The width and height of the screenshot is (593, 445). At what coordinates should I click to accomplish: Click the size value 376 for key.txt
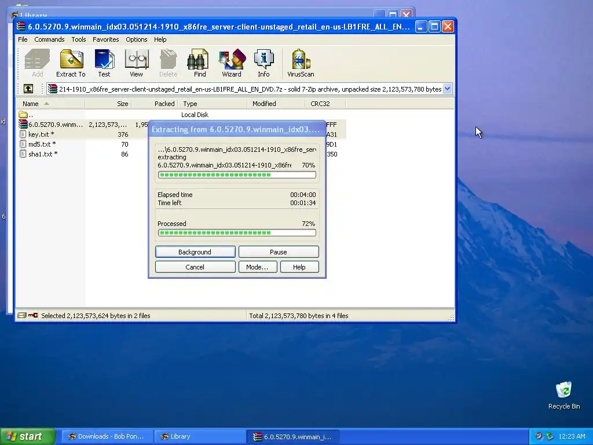pyautogui.click(x=123, y=134)
